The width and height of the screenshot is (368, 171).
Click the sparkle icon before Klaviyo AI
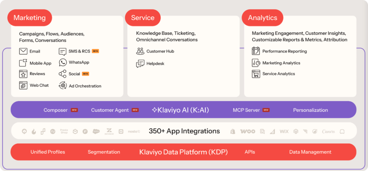point(154,110)
